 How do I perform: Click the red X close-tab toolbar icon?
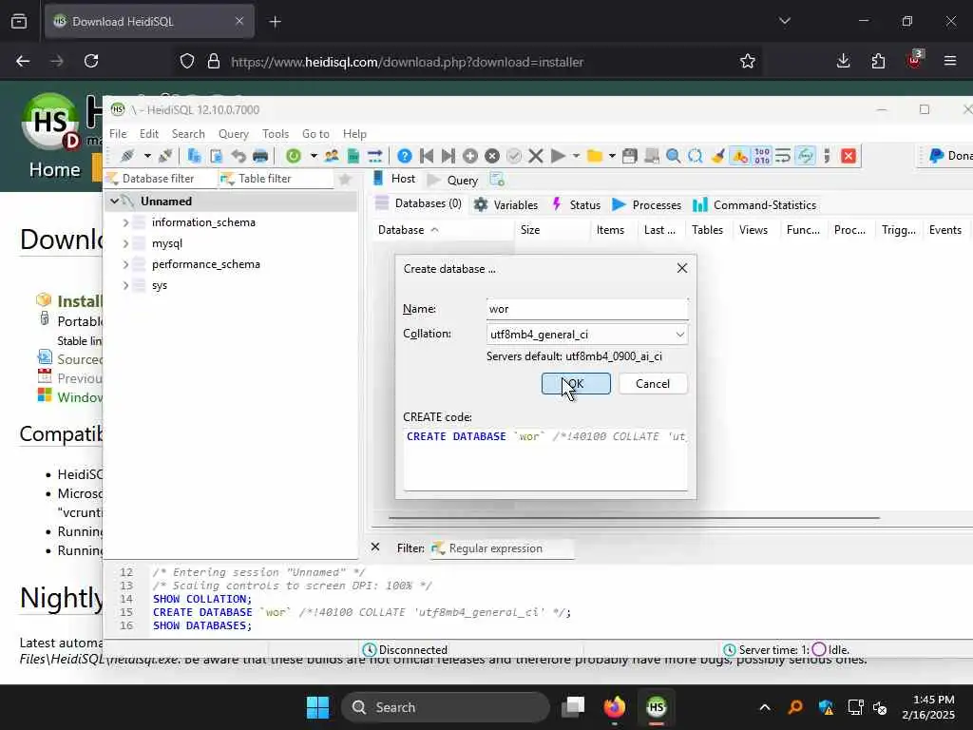(x=849, y=156)
